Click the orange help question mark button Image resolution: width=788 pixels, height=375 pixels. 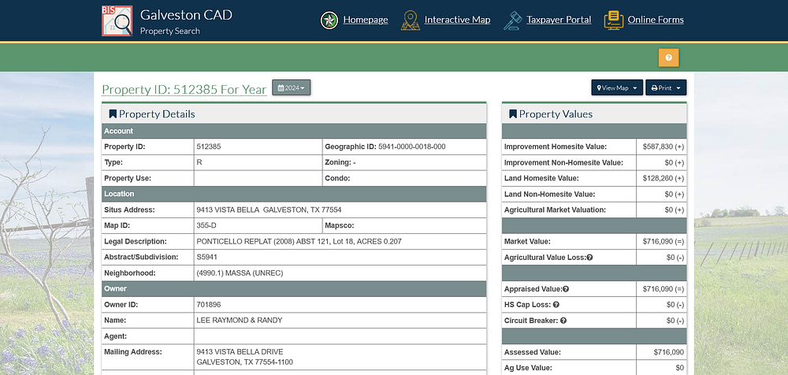click(668, 58)
